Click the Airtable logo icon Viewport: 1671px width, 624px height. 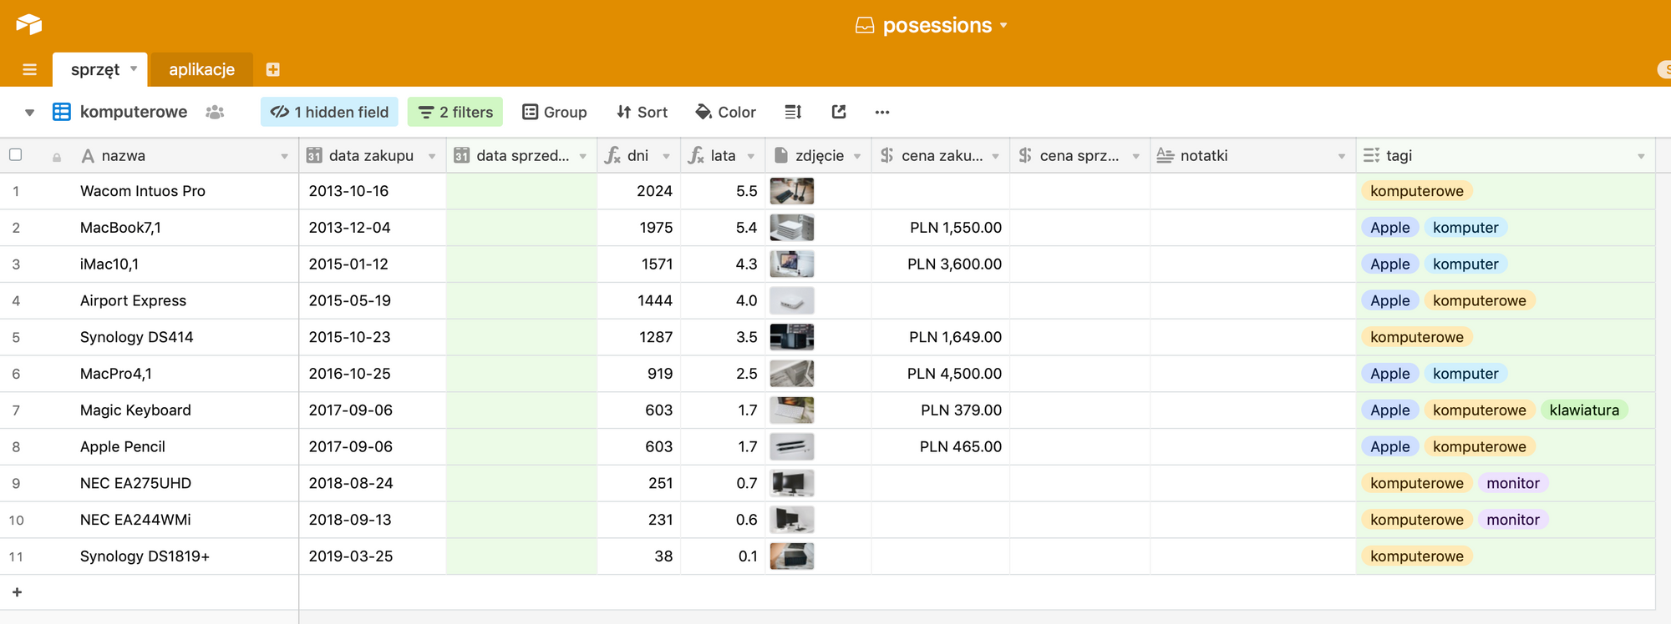[28, 24]
